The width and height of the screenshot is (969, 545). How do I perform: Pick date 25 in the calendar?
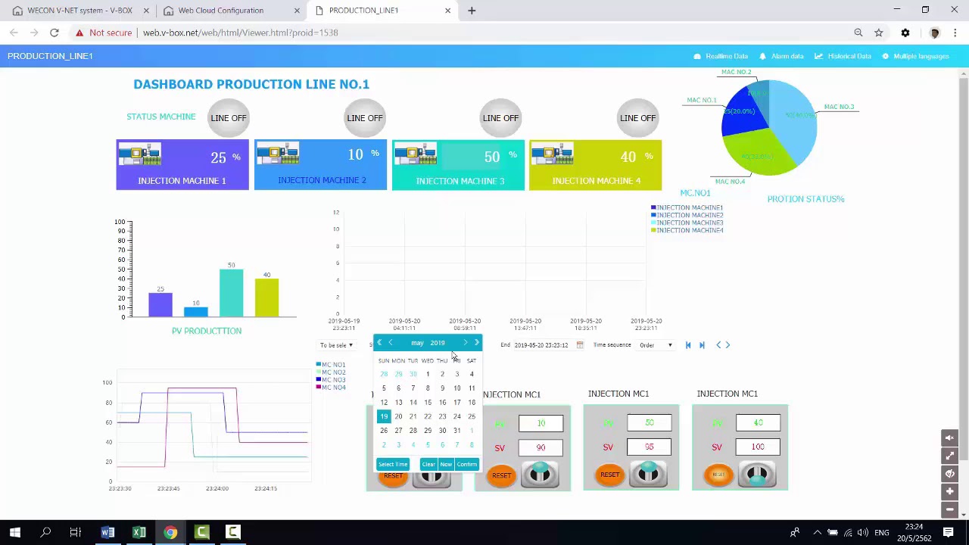pos(472,416)
